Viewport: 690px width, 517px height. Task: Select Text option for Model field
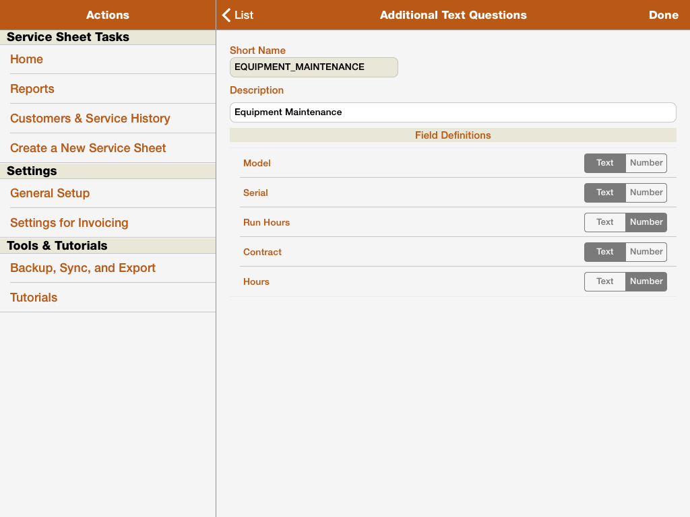tap(605, 163)
